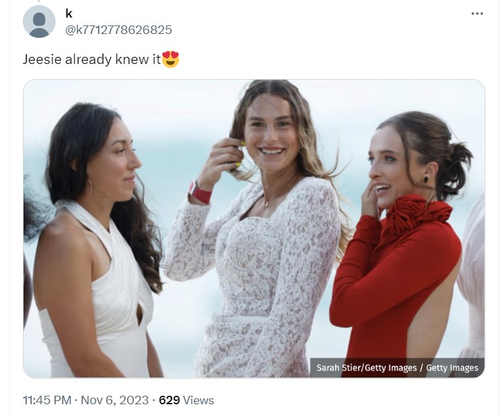
Task: Click the "Views" label
Action: point(199,400)
